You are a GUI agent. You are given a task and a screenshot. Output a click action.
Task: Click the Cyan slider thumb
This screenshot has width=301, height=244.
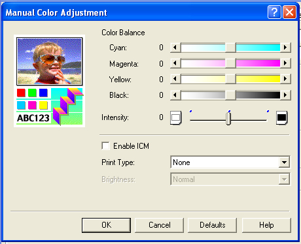pyautogui.click(x=230, y=48)
